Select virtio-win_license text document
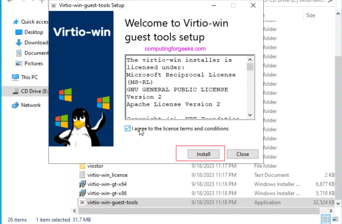 pos(107,175)
